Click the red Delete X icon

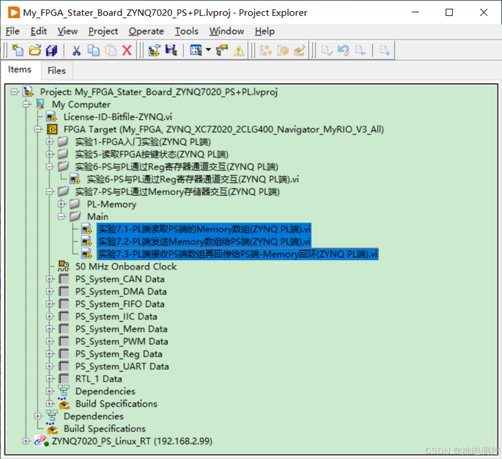[x=127, y=50]
